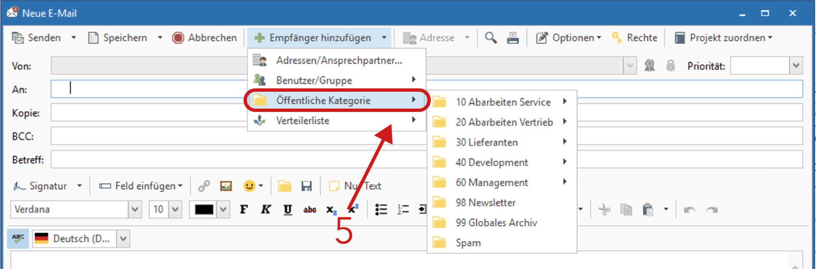Open the Verdana font name dropdown
The height and width of the screenshot is (269, 816).
tap(135, 209)
